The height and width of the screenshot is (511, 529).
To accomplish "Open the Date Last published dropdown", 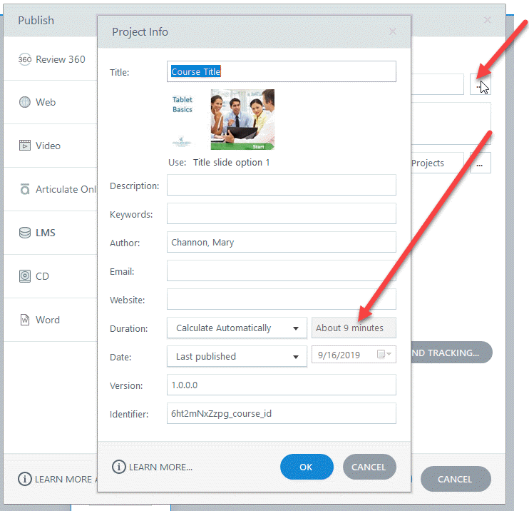I will pos(237,356).
